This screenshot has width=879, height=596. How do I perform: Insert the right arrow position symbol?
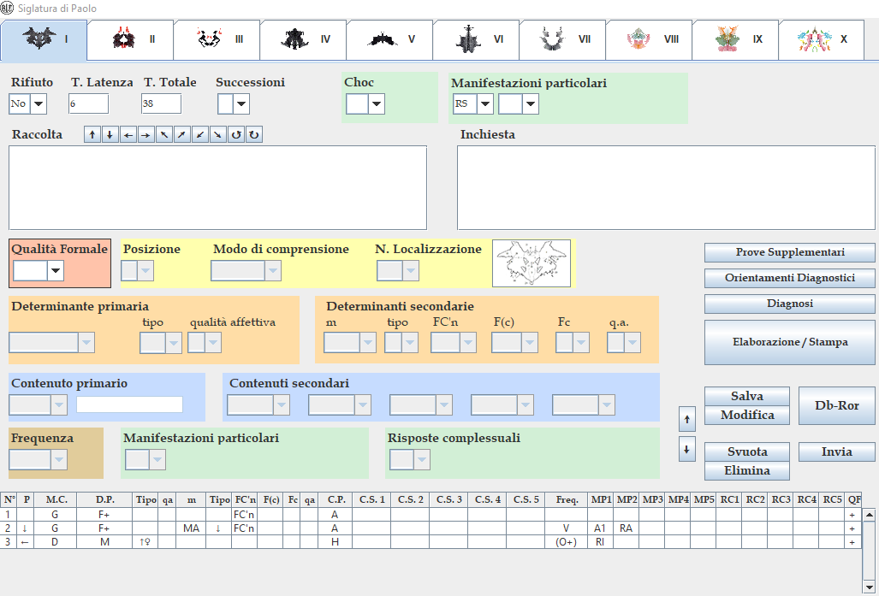click(146, 134)
